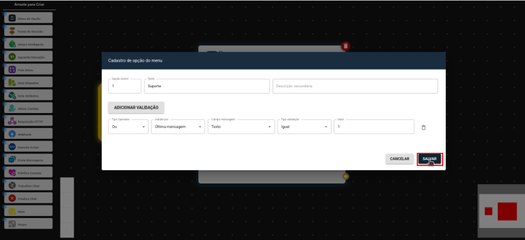
Task: Click the red trash icon on the node
Action: (346, 46)
